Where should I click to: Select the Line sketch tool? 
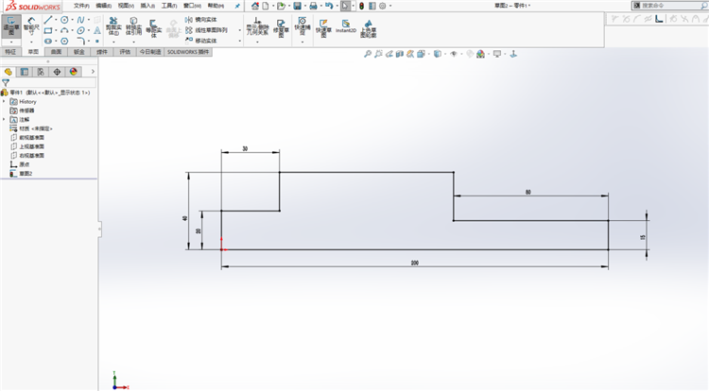click(48, 20)
